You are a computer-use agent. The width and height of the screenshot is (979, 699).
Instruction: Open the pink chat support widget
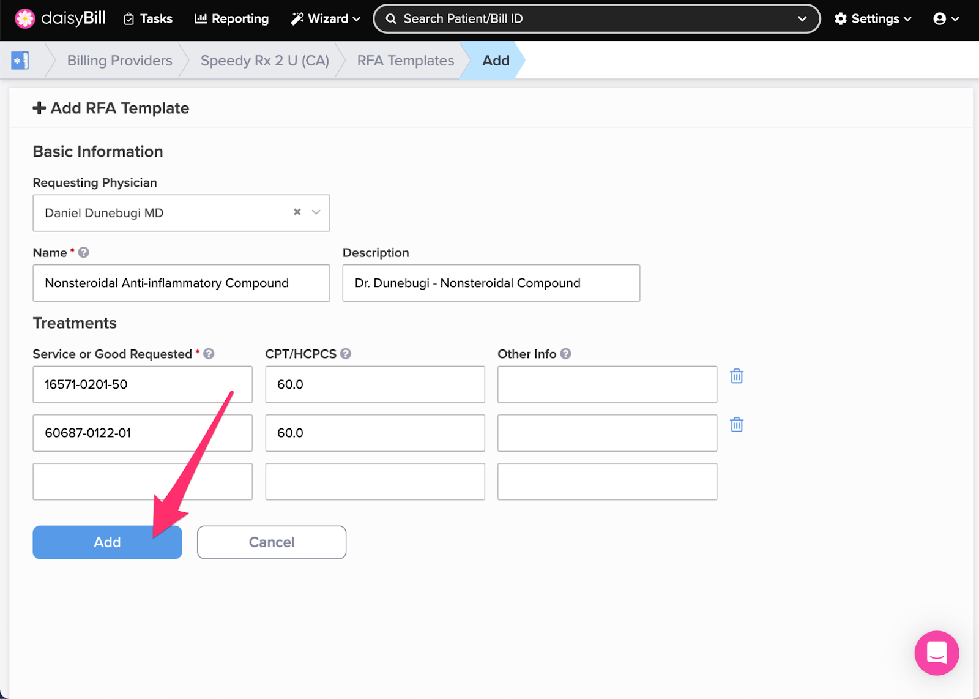(x=937, y=653)
